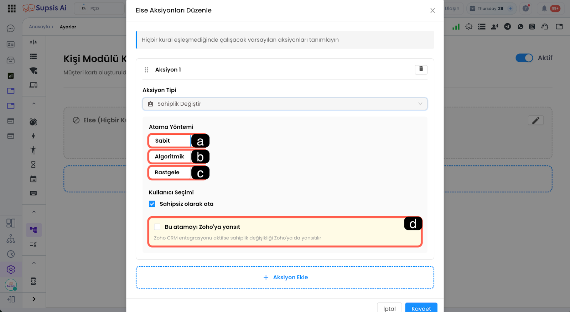Viewport: 570px width, 312px height.
Task: Add new action via Aksiyon Ekle
Action: point(285,277)
